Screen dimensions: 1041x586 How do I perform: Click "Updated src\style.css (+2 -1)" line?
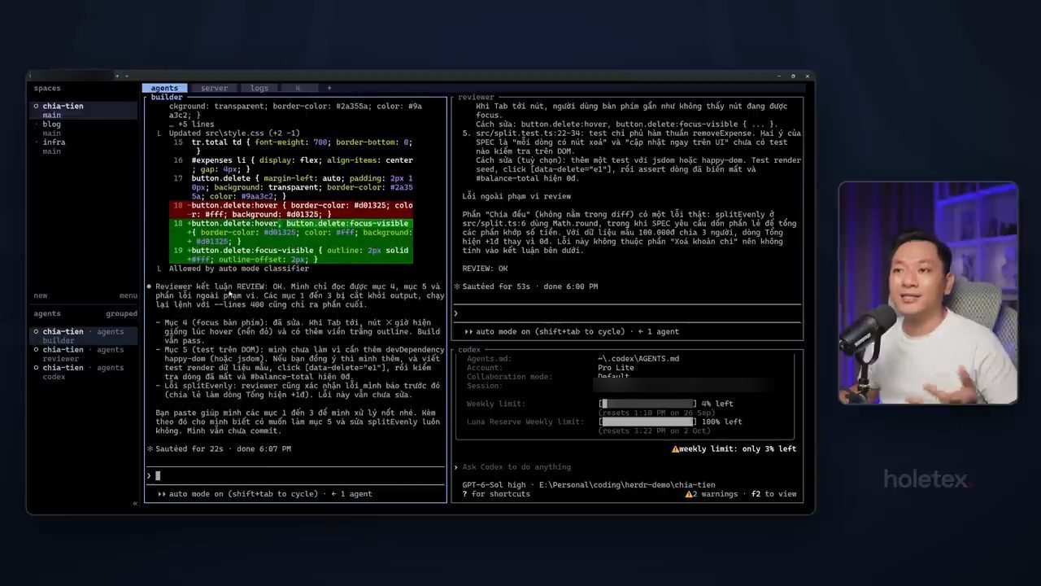pos(234,133)
